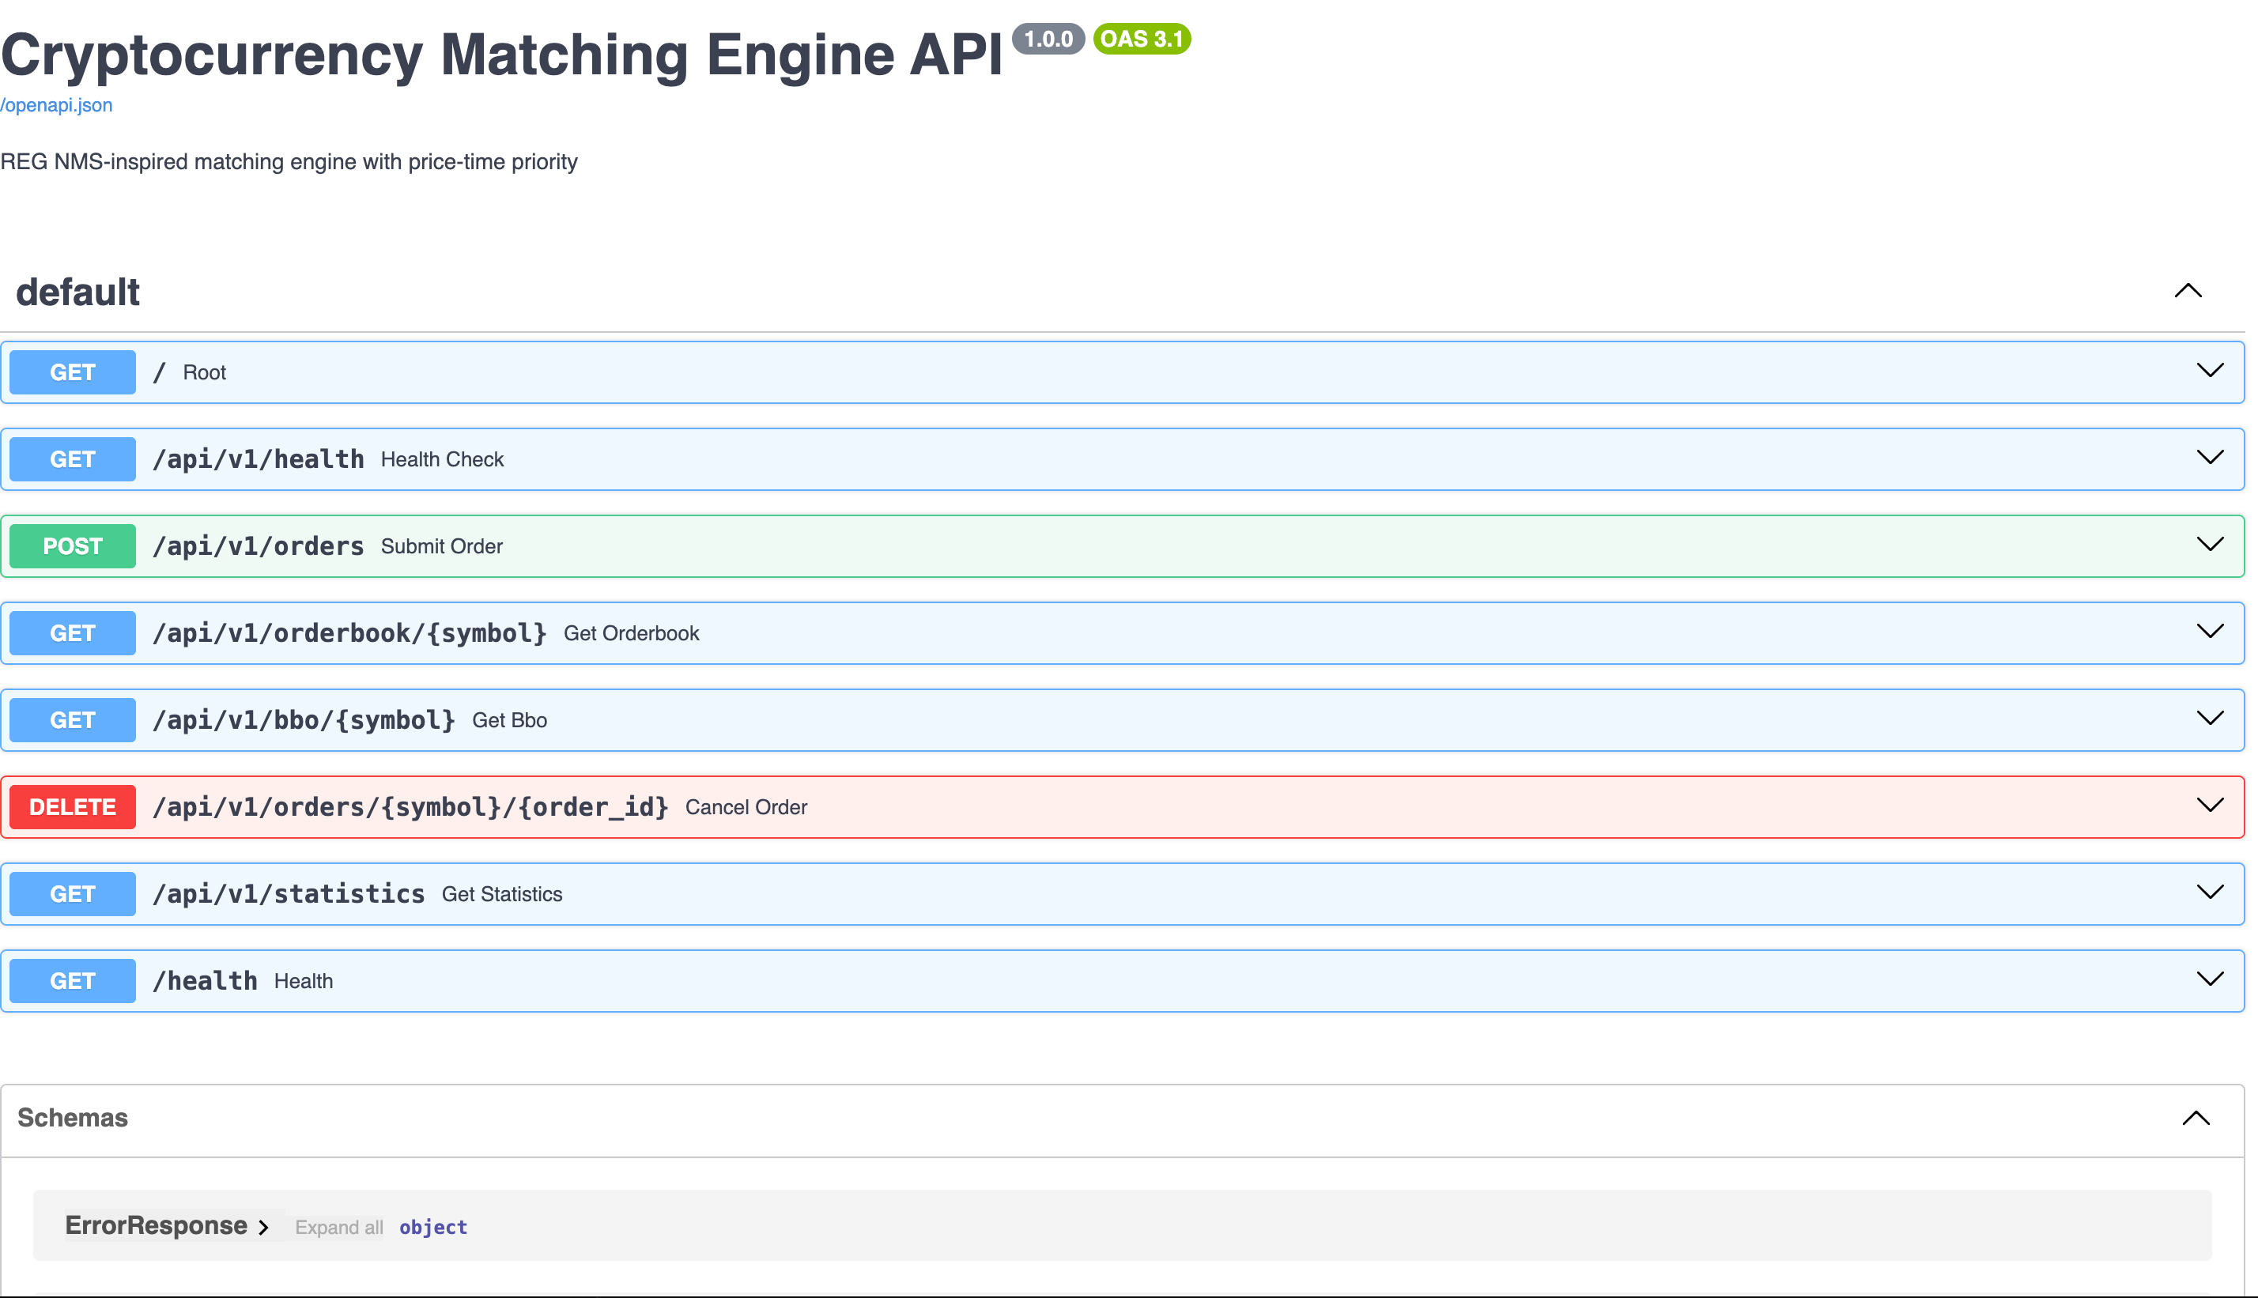Click the object type label
The height and width of the screenshot is (1298, 2258).
tap(433, 1228)
